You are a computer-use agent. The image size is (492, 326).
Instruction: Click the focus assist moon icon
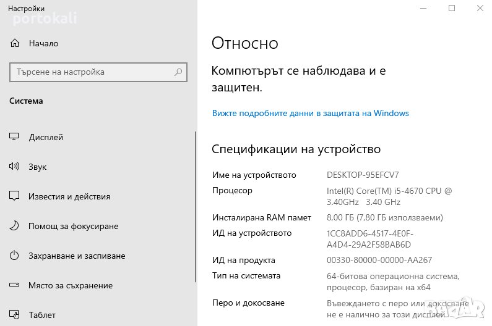coord(14,226)
